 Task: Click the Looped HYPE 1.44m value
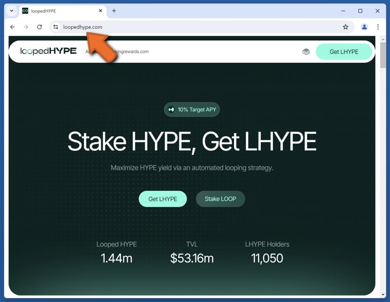(x=117, y=258)
